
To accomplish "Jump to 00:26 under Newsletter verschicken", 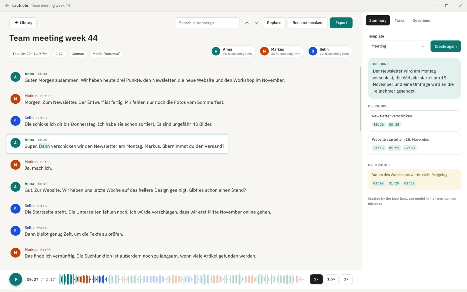I will [x=379, y=125].
